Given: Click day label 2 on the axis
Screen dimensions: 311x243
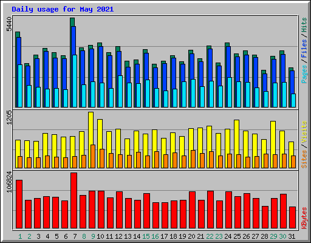Looking at the screenshot, I should (x=29, y=236).
